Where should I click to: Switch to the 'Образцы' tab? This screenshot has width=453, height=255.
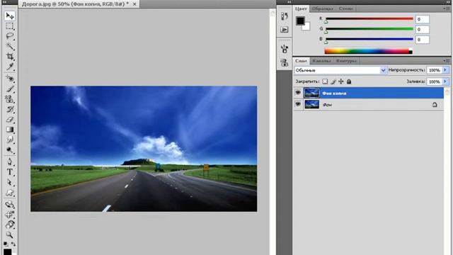(x=323, y=8)
